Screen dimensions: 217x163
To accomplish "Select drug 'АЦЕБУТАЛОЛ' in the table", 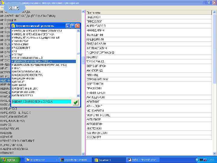I will [x=149, y=26].
